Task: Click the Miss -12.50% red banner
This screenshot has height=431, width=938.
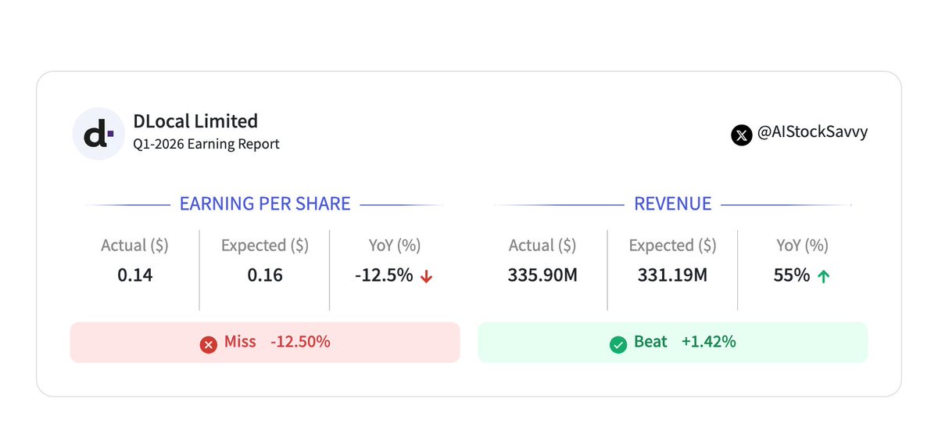Action: 265,343
